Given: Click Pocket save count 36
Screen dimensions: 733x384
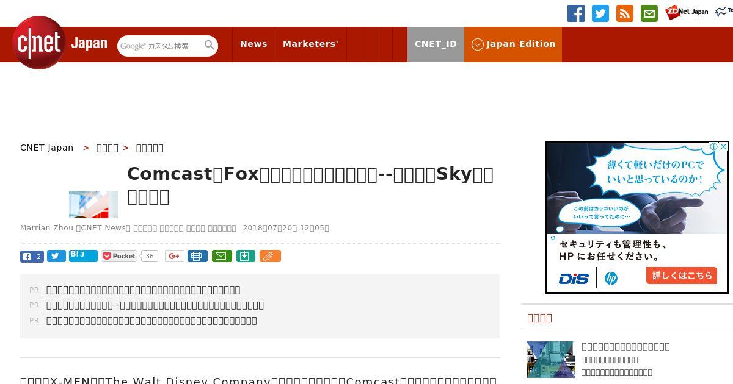Looking at the screenshot, I should click(150, 256).
